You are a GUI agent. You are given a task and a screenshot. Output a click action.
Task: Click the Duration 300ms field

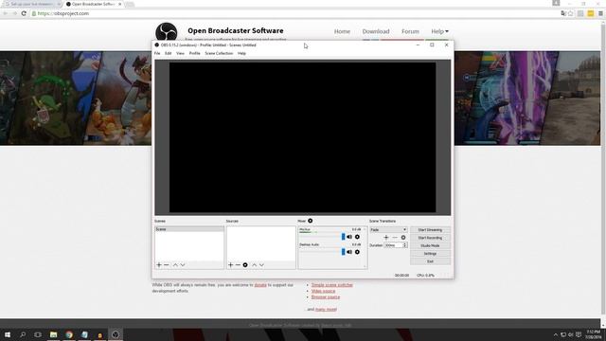pos(394,245)
